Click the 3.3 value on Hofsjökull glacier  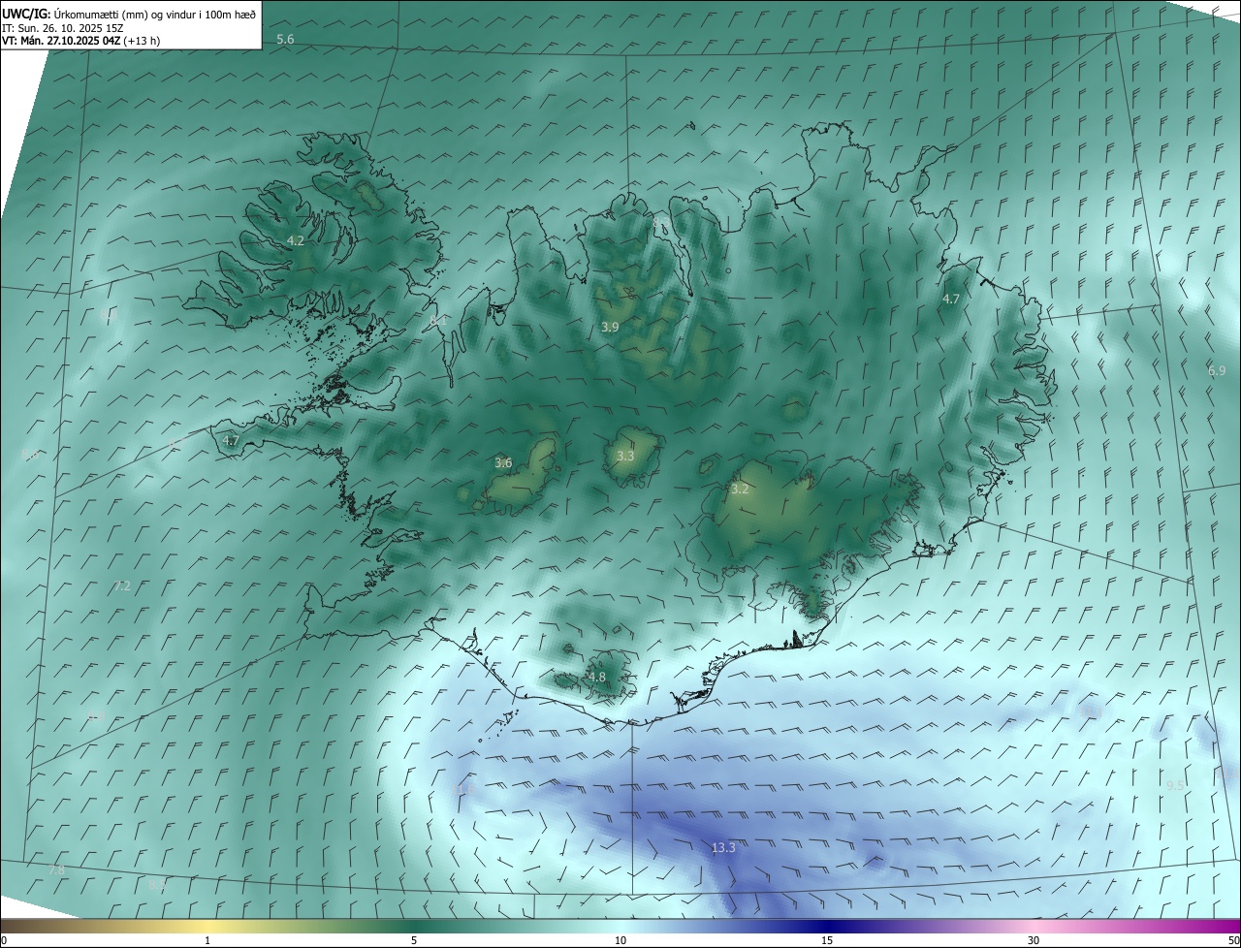pos(625,456)
